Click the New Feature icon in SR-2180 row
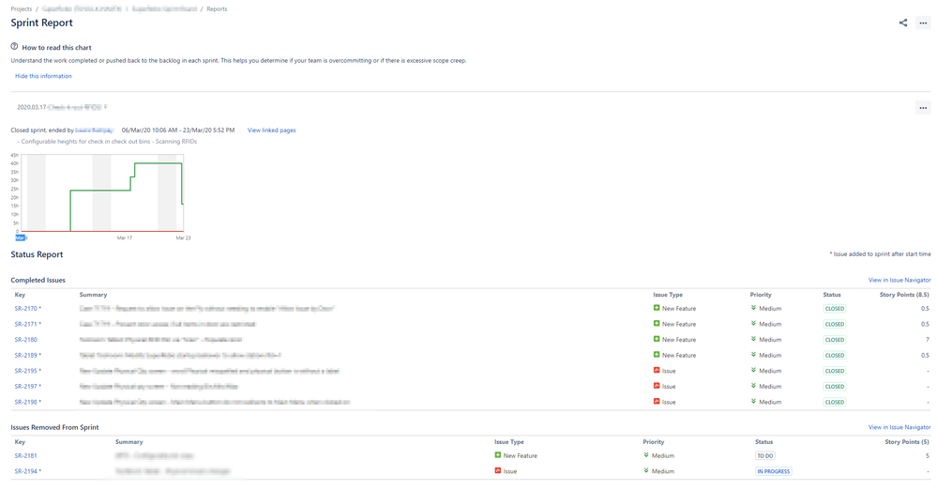 click(x=657, y=339)
